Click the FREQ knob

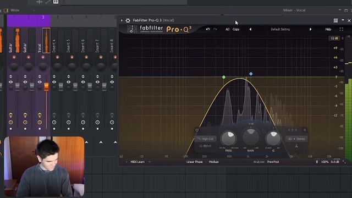[x=228, y=138]
